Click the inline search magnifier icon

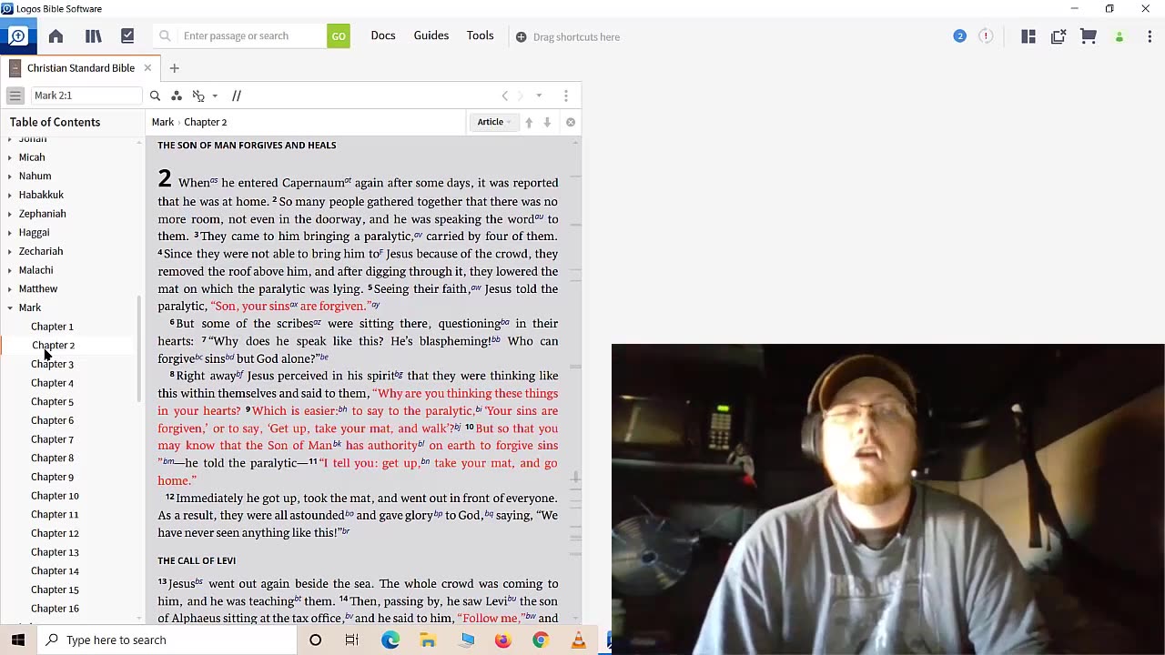(155, 96)
